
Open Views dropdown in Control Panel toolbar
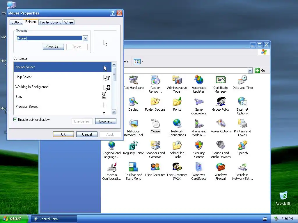pyautogui.click(x=138, y=62)
